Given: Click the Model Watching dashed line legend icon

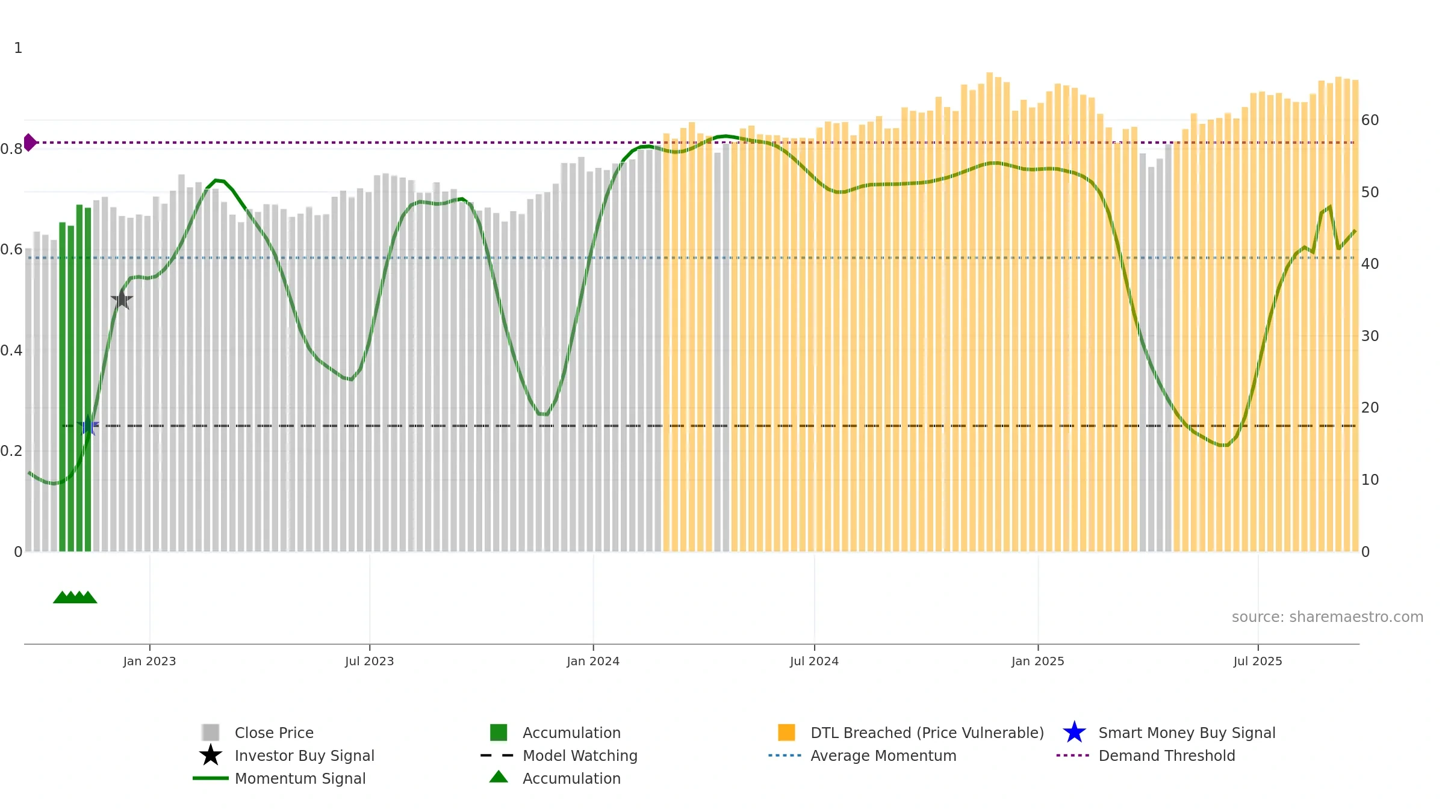Looking at the screenshot, I should [x=497, y=755].
